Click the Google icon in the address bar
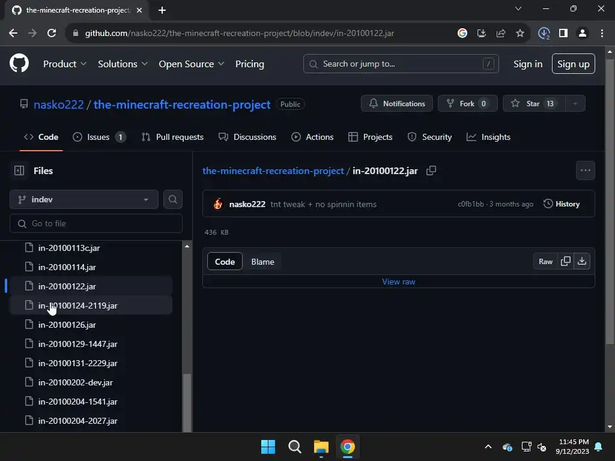Image resolution: width=615 pixels, height=461 pixels. pyautogui.click(x=462, y=34)
